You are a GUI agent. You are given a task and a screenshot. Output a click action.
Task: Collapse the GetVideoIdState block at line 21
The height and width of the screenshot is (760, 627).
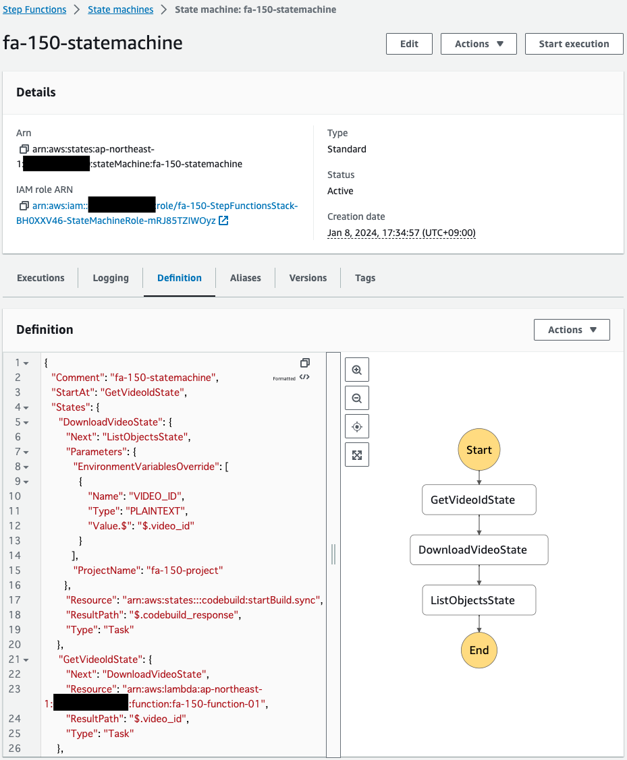click(26, 660)
